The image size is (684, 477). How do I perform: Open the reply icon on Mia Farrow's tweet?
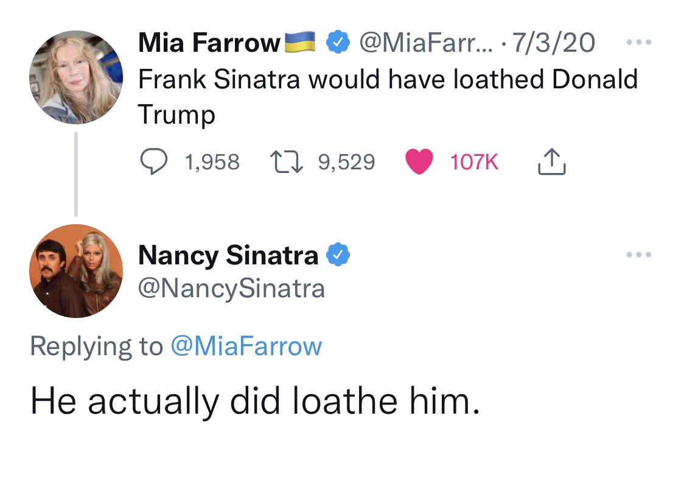point(153,161)
